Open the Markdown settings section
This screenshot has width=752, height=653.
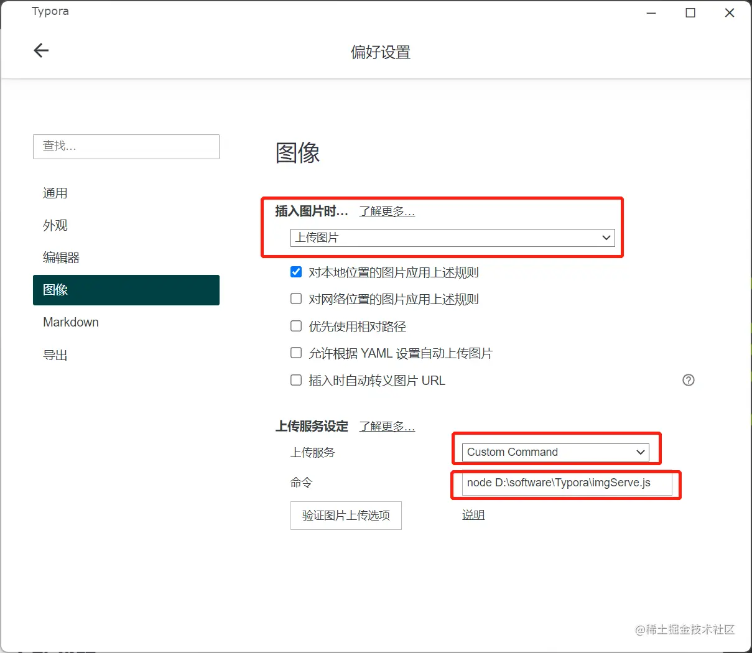126,322
